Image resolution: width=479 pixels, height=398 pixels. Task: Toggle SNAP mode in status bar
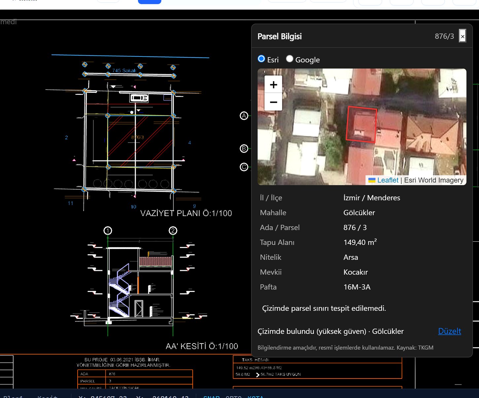pyautogui.click(x=211, y=396)
